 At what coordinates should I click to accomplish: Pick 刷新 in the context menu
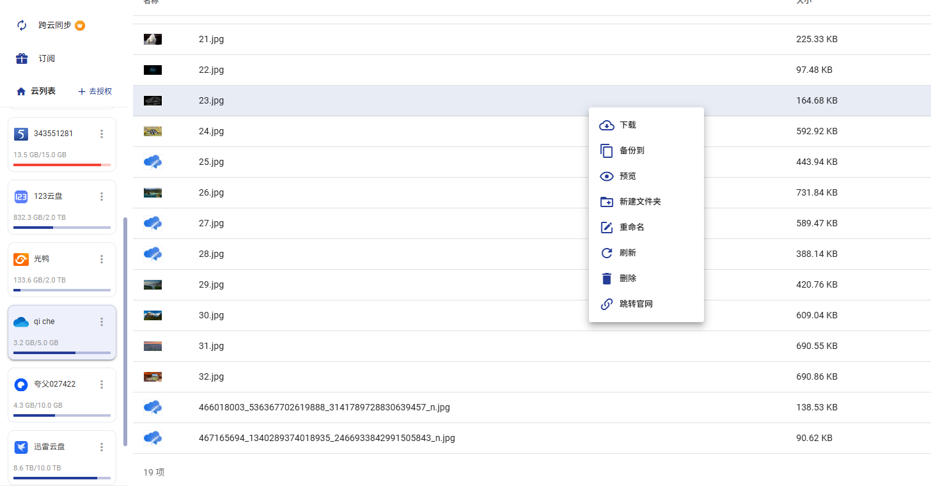[646, 253]
